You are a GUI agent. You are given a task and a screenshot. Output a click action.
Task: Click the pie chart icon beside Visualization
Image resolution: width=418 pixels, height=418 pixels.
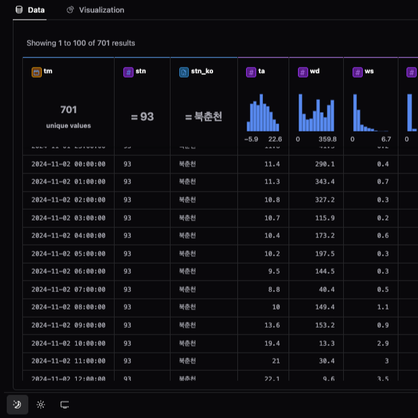click(70, 10)
